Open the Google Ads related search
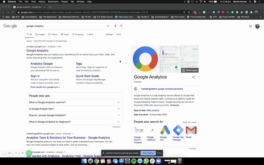The width and height of the screenshot is (264, 165). 165,133
